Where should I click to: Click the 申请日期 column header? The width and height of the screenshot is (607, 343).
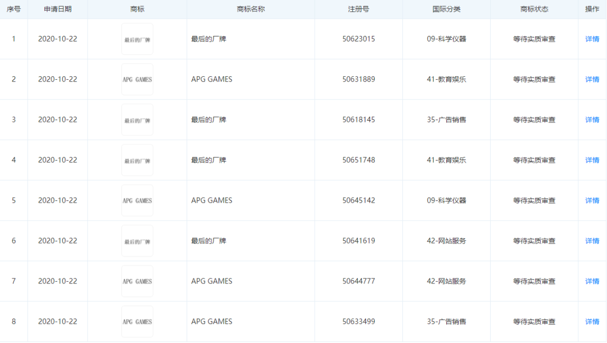(x=58, y=10)
